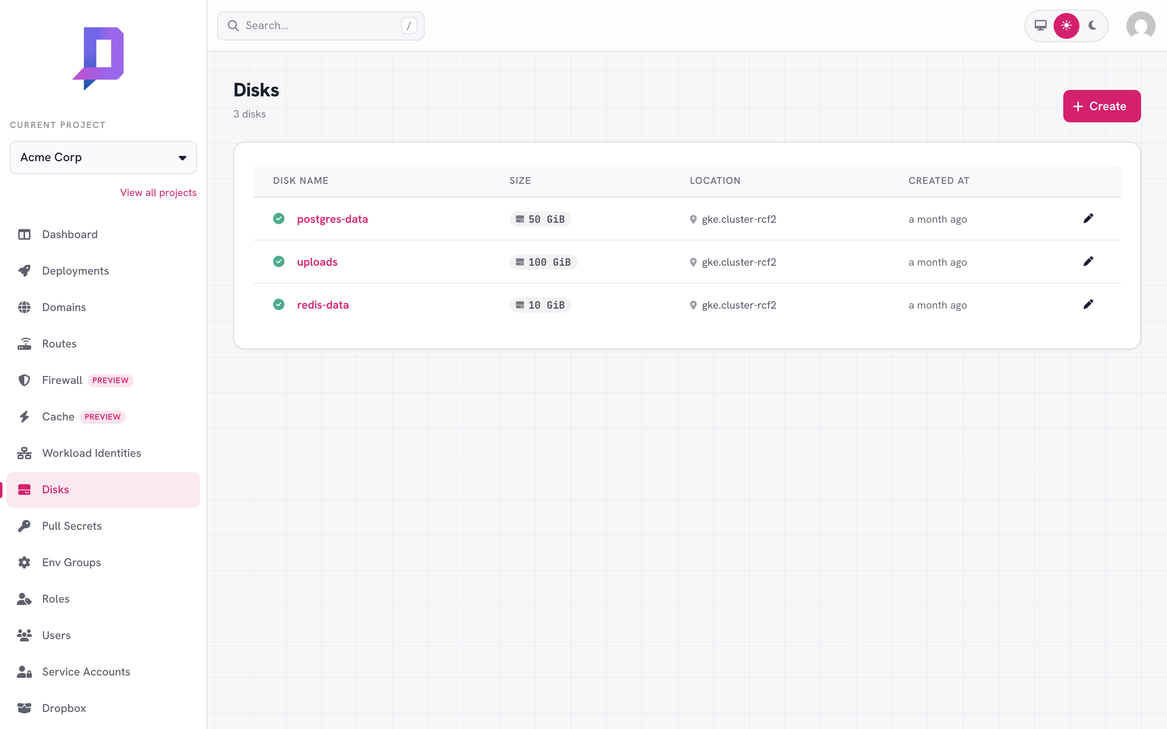Navigate to Routes
Image resolution: width=1167 pixels, height=729 pixels.
[x=103, y=344]
